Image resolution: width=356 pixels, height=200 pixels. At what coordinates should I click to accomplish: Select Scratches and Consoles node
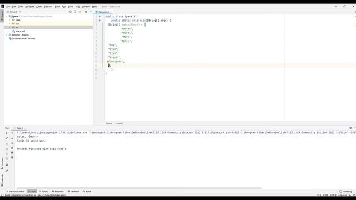[22, 38]
